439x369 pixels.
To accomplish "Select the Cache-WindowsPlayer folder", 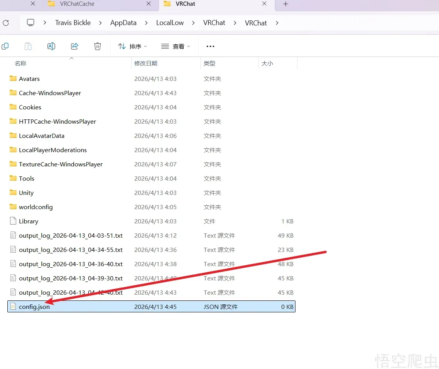I will tap(50, 93).
